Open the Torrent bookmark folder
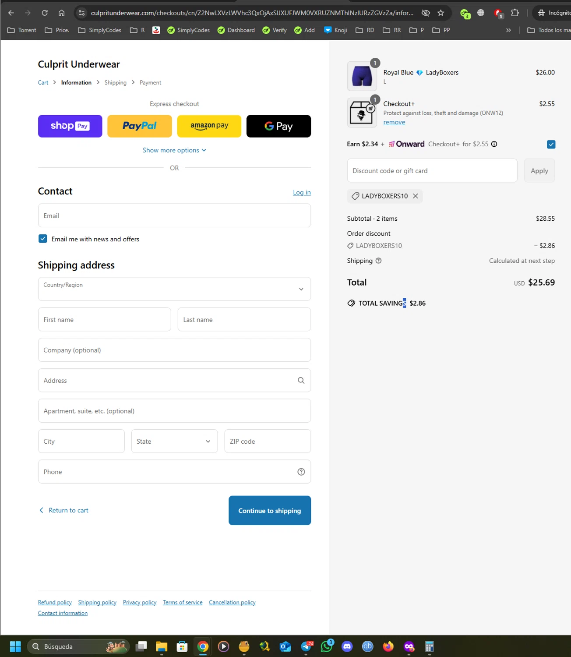 22,30
